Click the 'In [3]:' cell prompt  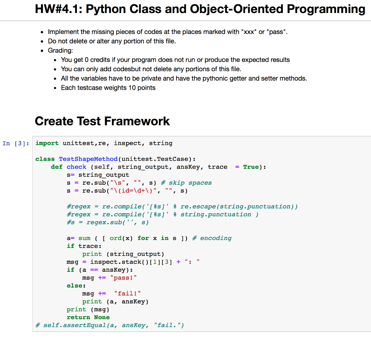tap(16, 143)
